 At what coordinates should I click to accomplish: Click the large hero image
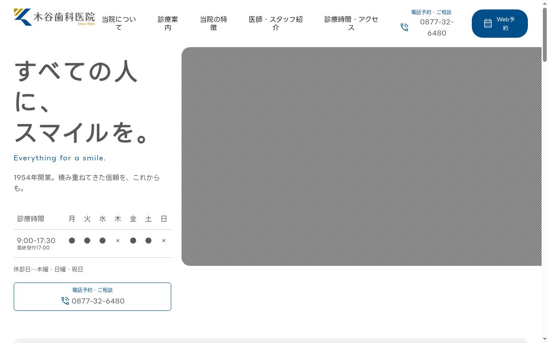[x=361, y=156]
